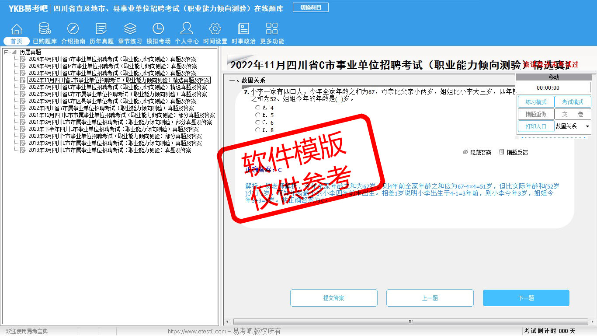
Task: Open 个人中心 user profile icon
Action: (x=187, y=29)
